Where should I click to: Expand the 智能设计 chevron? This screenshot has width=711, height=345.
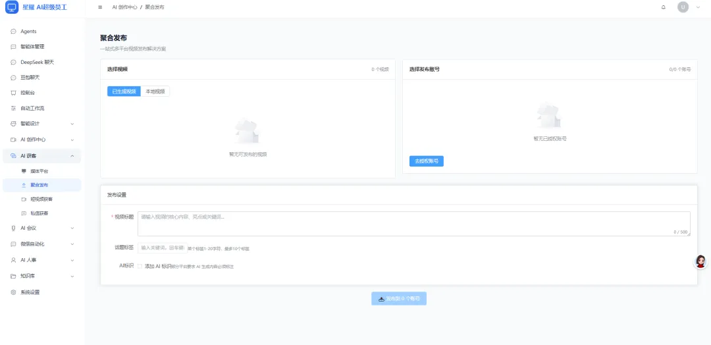point(72,124)
